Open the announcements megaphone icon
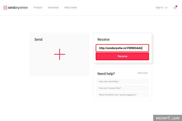The width and height of the screenshot is (182, 121). (x=175, y=8)
